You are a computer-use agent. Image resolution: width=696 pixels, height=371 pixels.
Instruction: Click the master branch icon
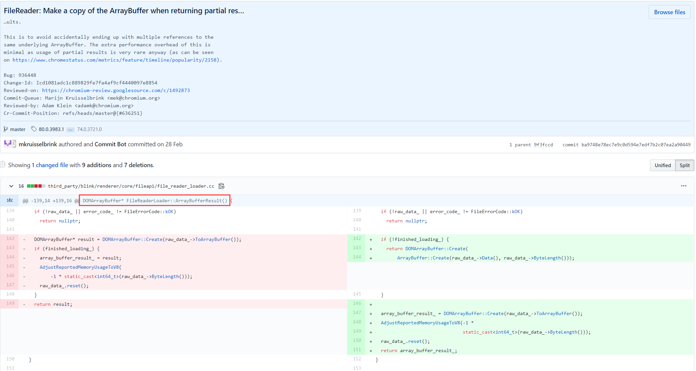point(6,129)
